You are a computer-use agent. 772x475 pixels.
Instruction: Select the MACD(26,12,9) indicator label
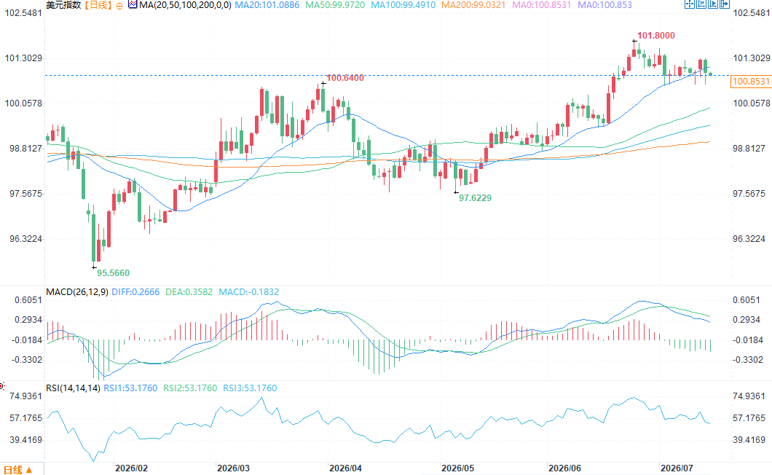tap(76, 291)
